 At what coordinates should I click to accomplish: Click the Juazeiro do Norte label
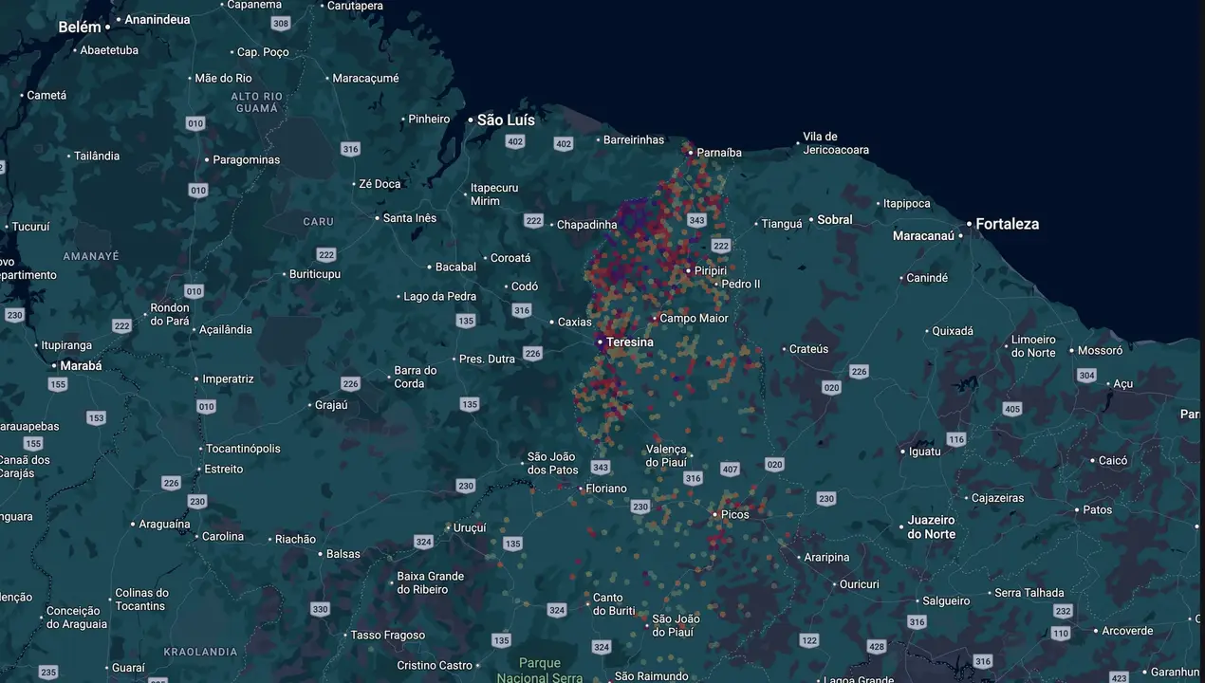tap(931, 527)
